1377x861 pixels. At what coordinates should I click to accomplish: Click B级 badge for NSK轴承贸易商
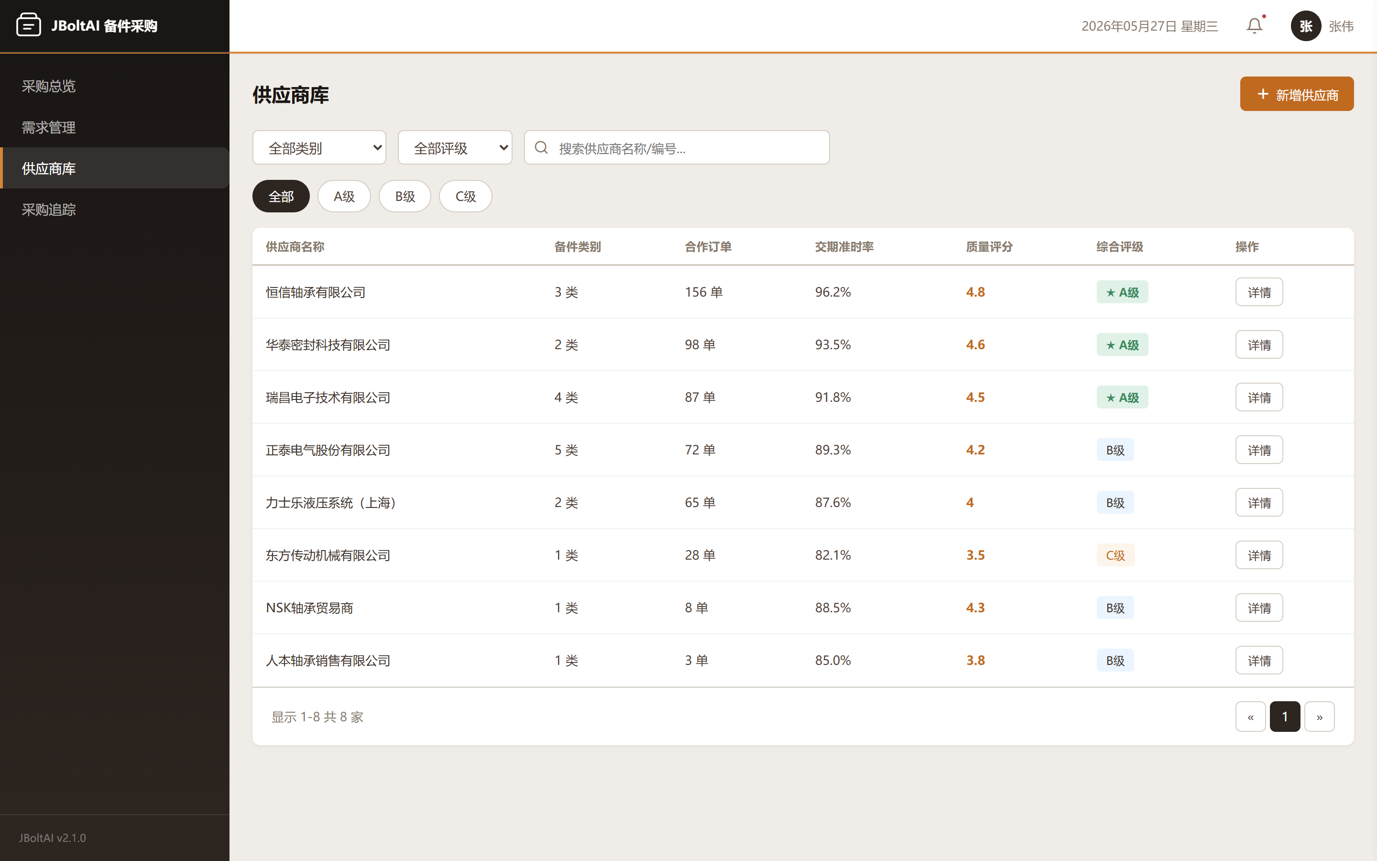(1115, 607)
